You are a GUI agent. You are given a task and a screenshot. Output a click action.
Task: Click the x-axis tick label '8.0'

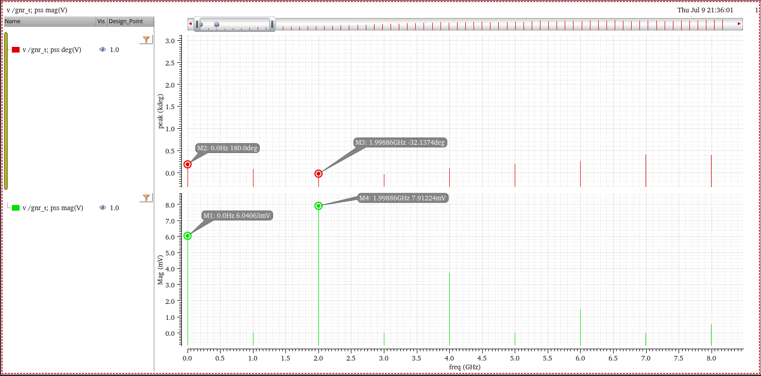(711, 357)
